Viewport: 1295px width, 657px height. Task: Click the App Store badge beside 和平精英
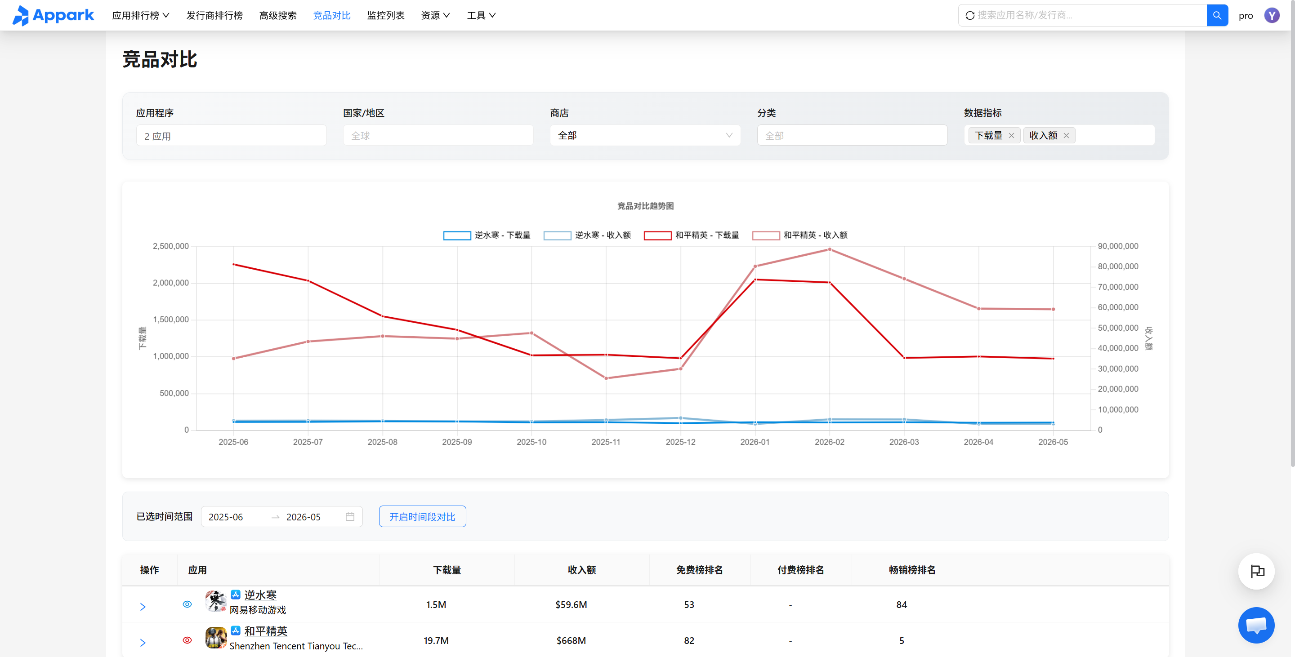point(235,630)
